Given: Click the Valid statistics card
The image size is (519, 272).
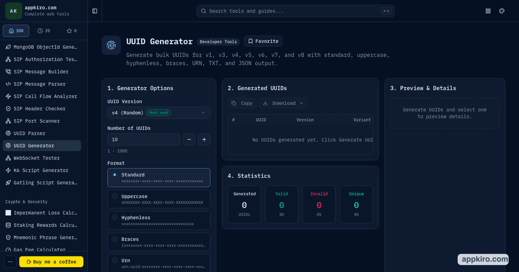Looking at the screenshot, I should tap(282, 204).
